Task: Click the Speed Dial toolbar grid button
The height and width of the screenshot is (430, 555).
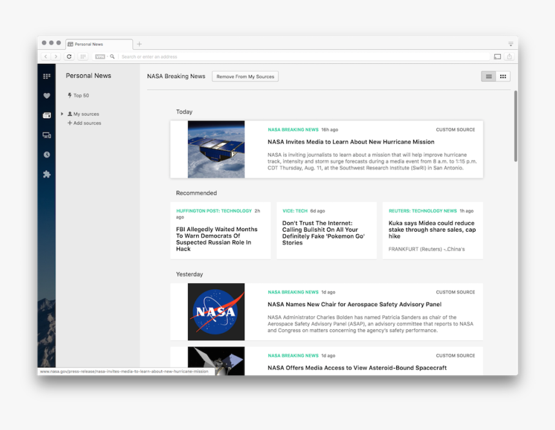Action: coord(83,56)
